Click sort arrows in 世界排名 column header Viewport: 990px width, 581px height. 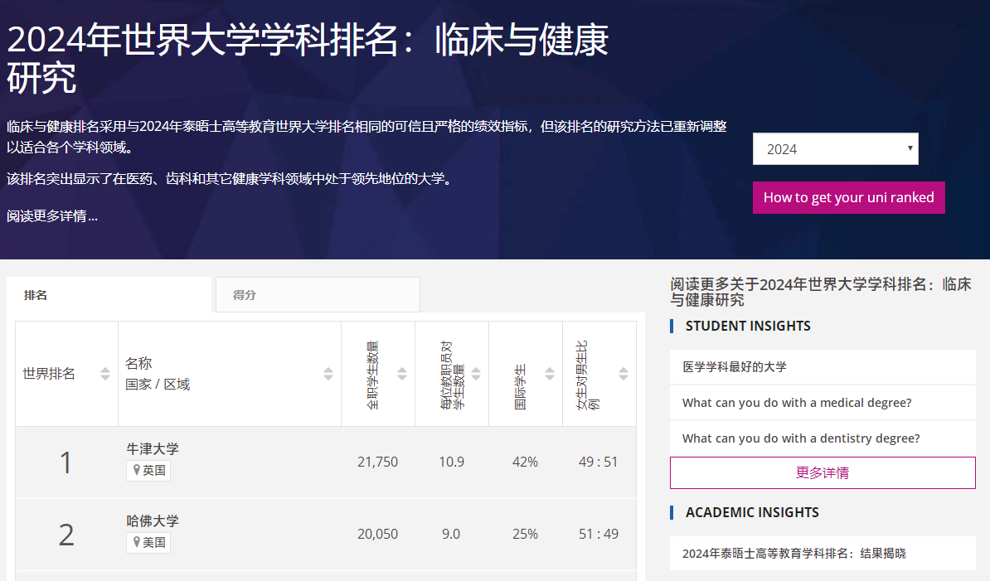tap(105, 374)
